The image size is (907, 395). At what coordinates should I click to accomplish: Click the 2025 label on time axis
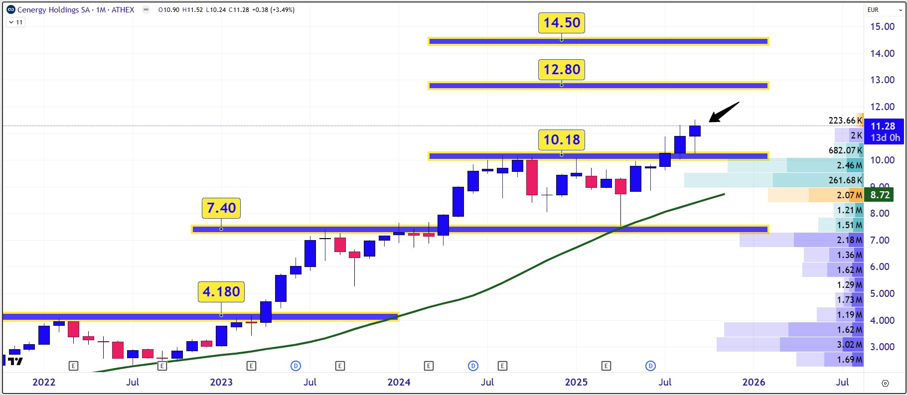point(576,382)
